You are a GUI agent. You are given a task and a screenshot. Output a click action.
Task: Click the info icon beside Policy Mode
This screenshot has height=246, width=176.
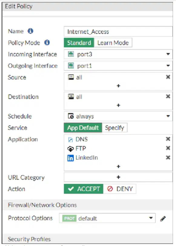[x=47, y=43]
